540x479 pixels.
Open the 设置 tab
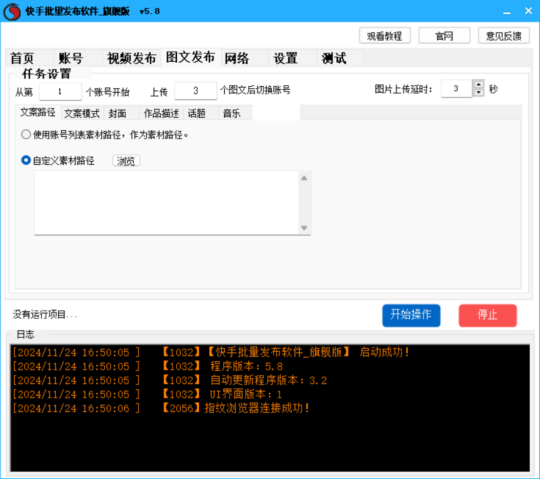tap(293, 58)
